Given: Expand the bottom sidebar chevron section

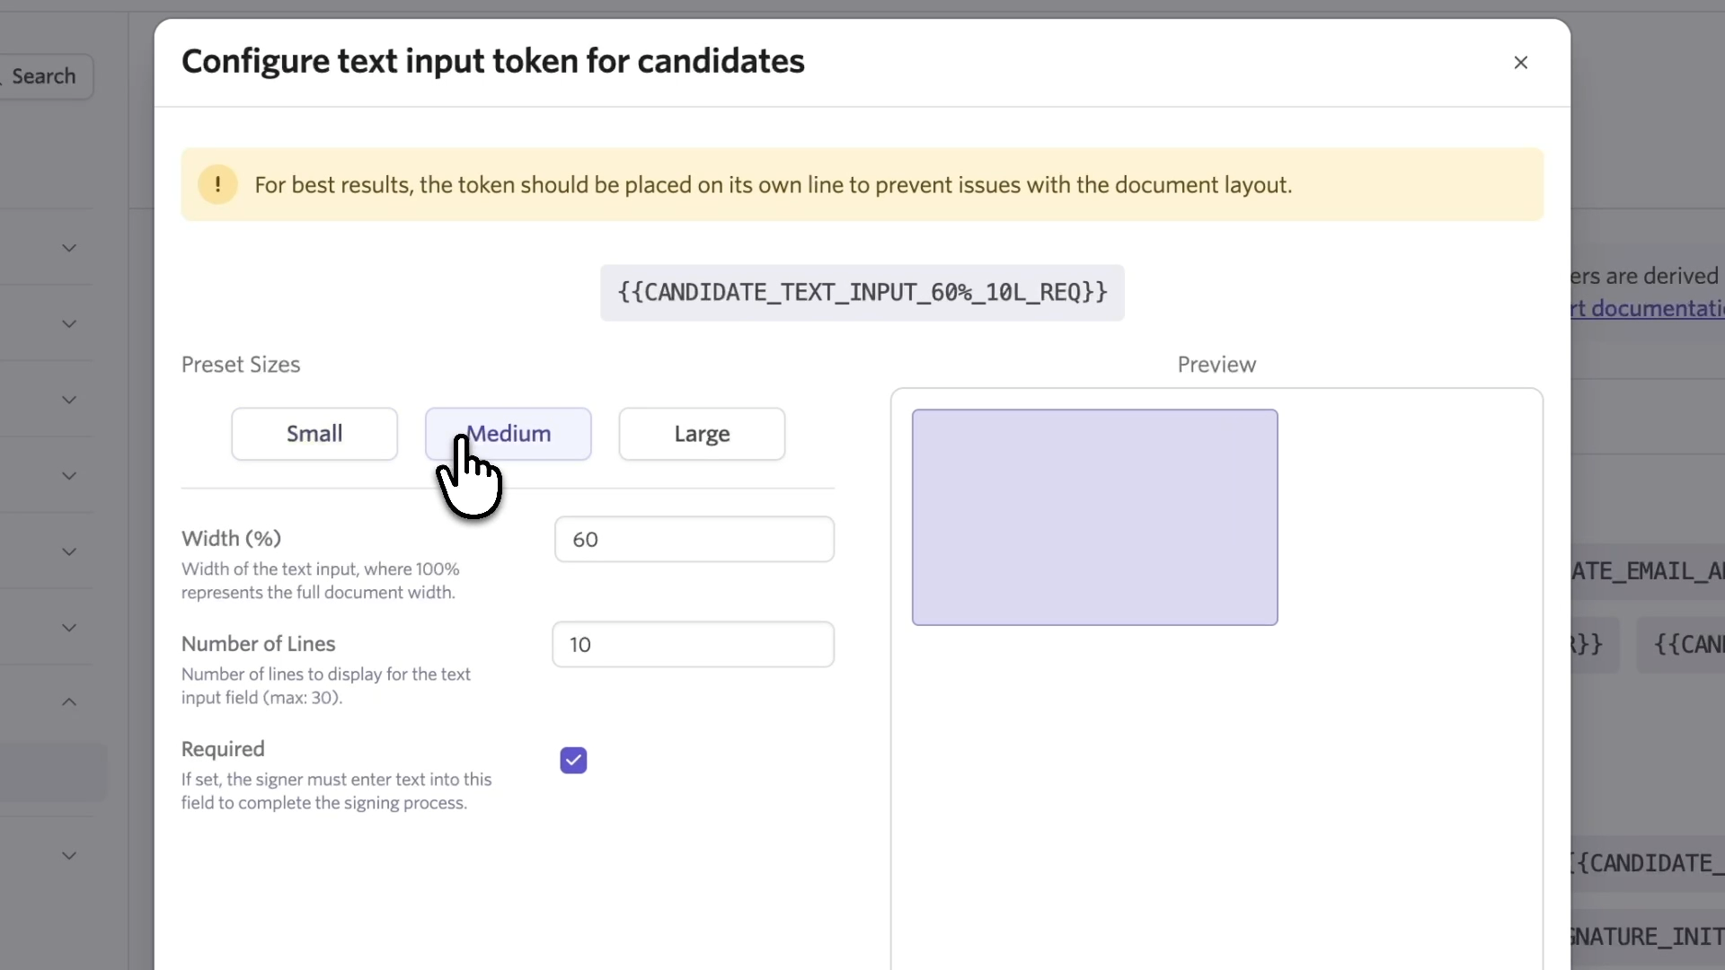Looking at the screenshot, I should pos(69,856).
